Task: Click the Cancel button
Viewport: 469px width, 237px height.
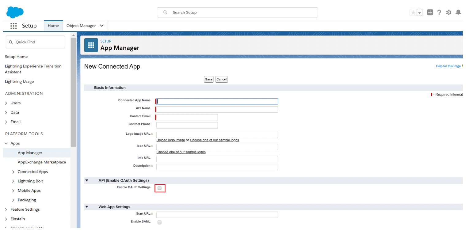Action: click(222, 79)
